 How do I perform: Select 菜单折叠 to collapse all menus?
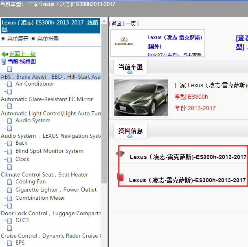48,39
